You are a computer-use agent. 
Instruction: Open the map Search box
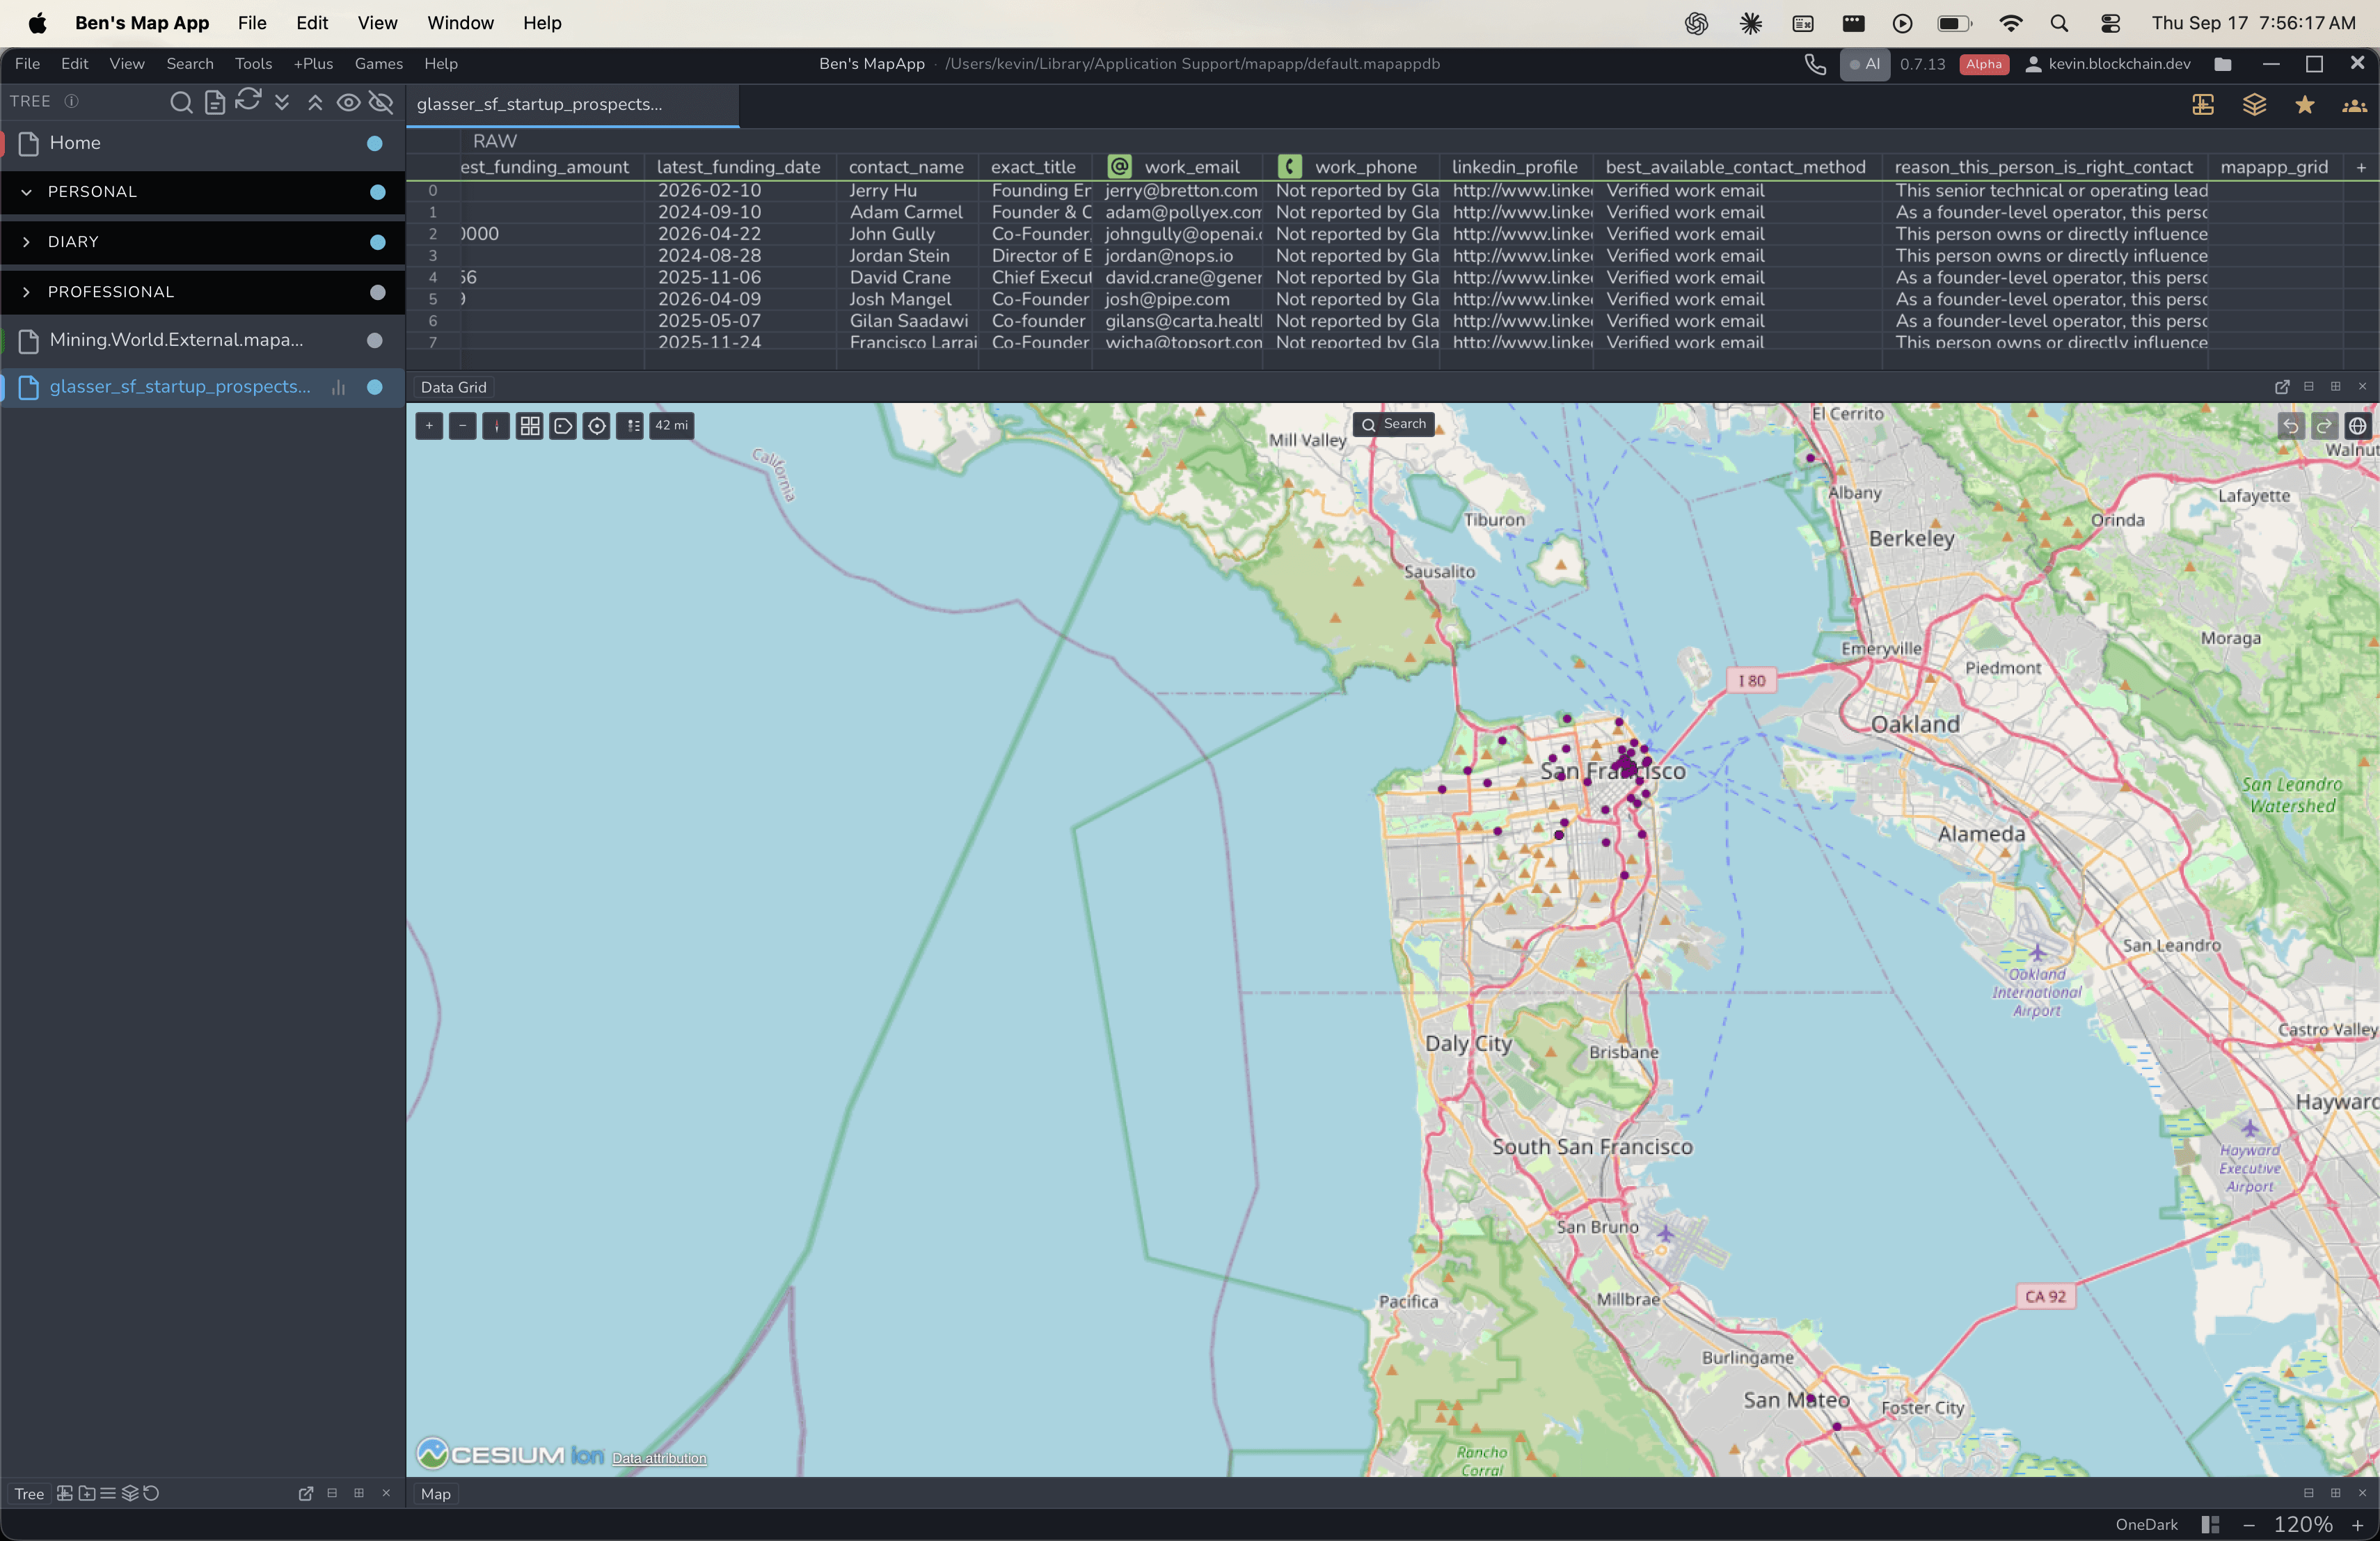[1394, 424]
